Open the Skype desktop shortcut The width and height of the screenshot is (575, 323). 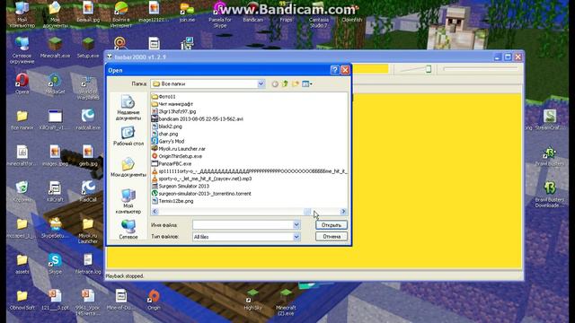click(55, 264)
